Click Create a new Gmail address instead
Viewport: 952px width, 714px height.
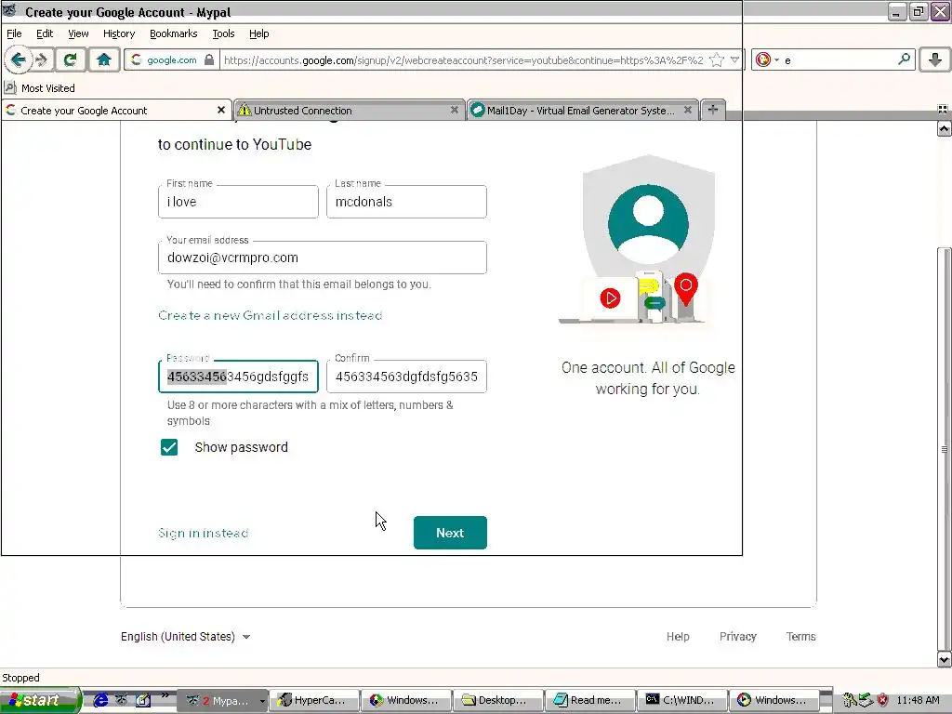271,315
